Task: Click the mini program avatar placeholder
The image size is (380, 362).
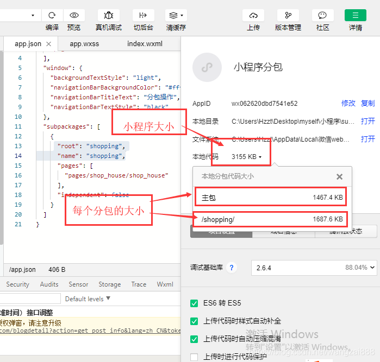Action: point(207,67)
